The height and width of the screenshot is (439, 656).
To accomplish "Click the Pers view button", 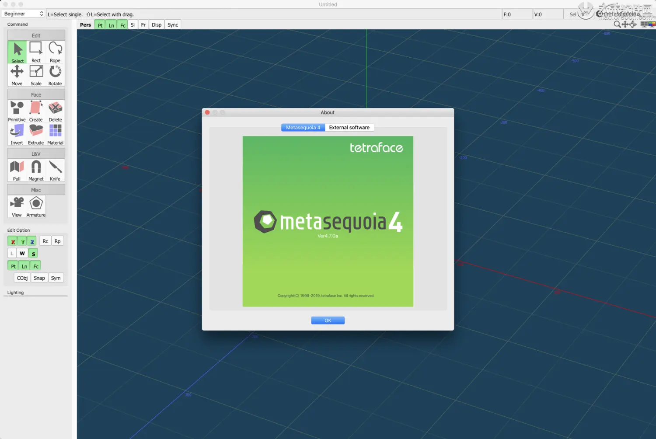I will (x=86, y=25).
